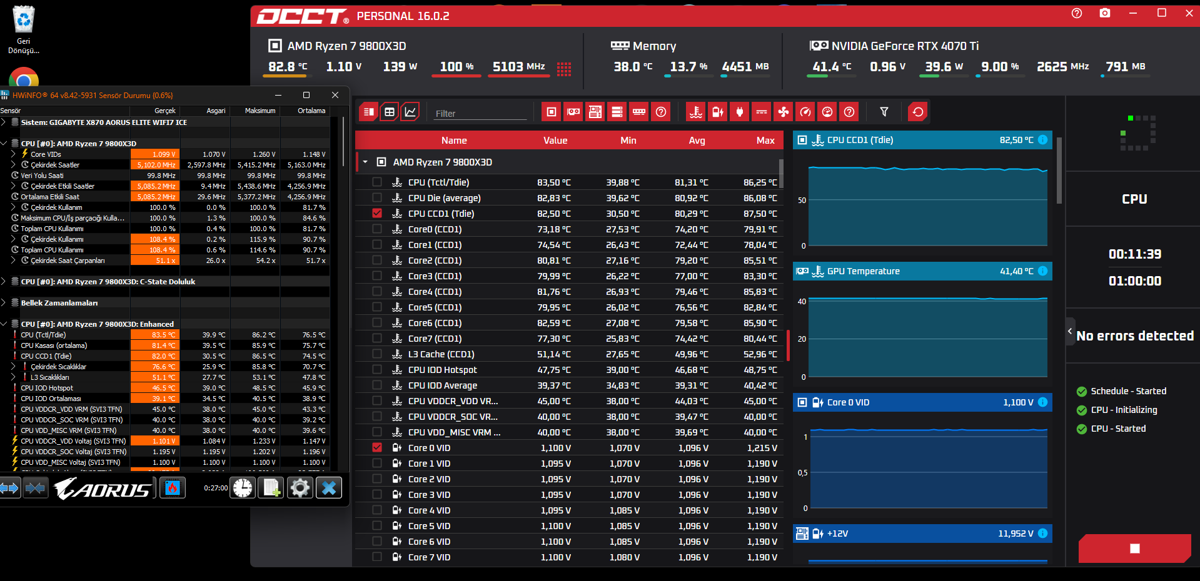
Task: Switch OCCT monitoring to table view icon
Action: 389,112
